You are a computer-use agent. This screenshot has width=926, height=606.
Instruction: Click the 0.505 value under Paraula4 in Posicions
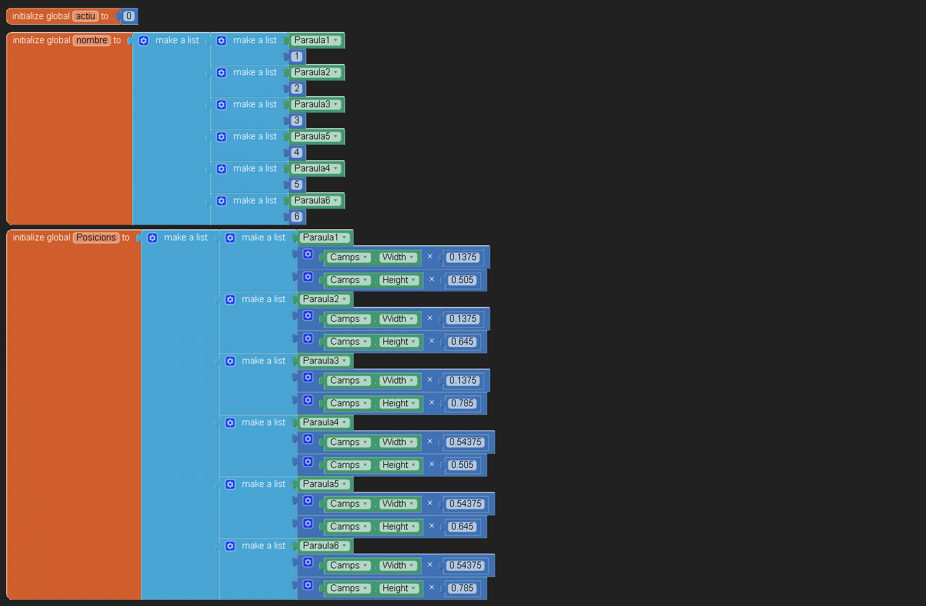462,465
